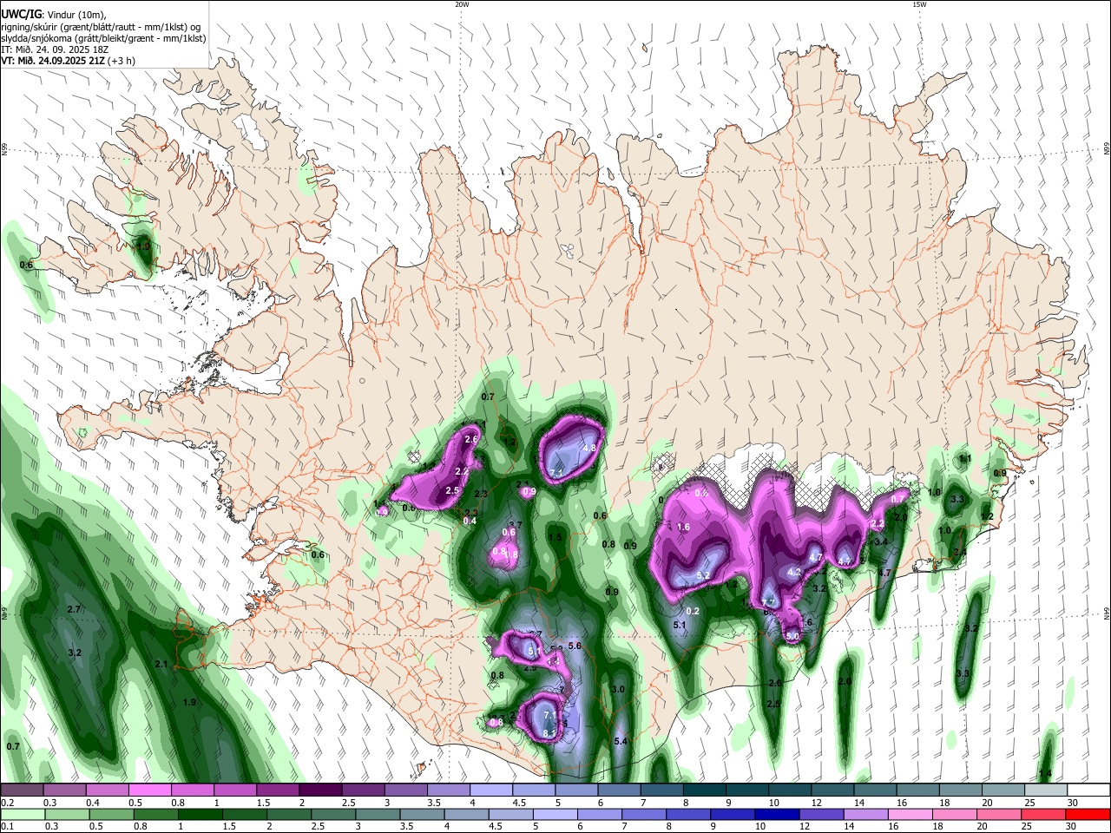Viewport: 1111px width, 833px height.
Task: Pick the 1.5–2 magenta upper-row swatch
Action: pos(277,790)
